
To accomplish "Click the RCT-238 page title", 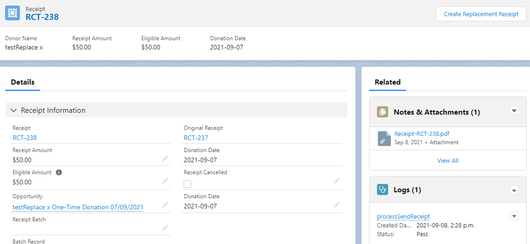I will (42, 17).
